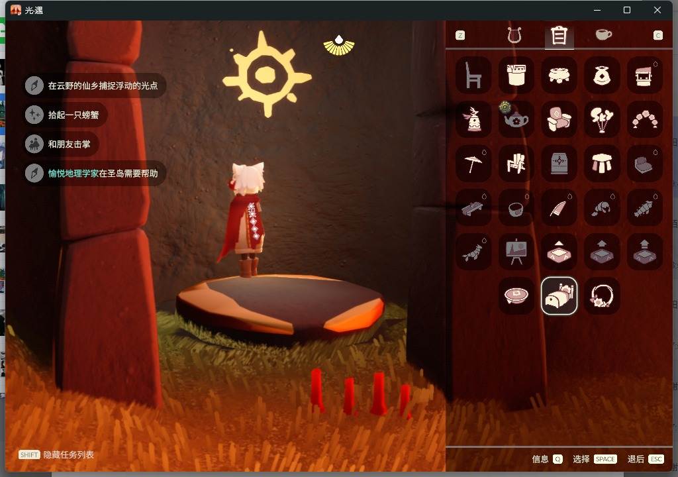Viewport: 678px width, 477px height.
Task: Pick the paper umbrella prop
Action: click(473, 163)
